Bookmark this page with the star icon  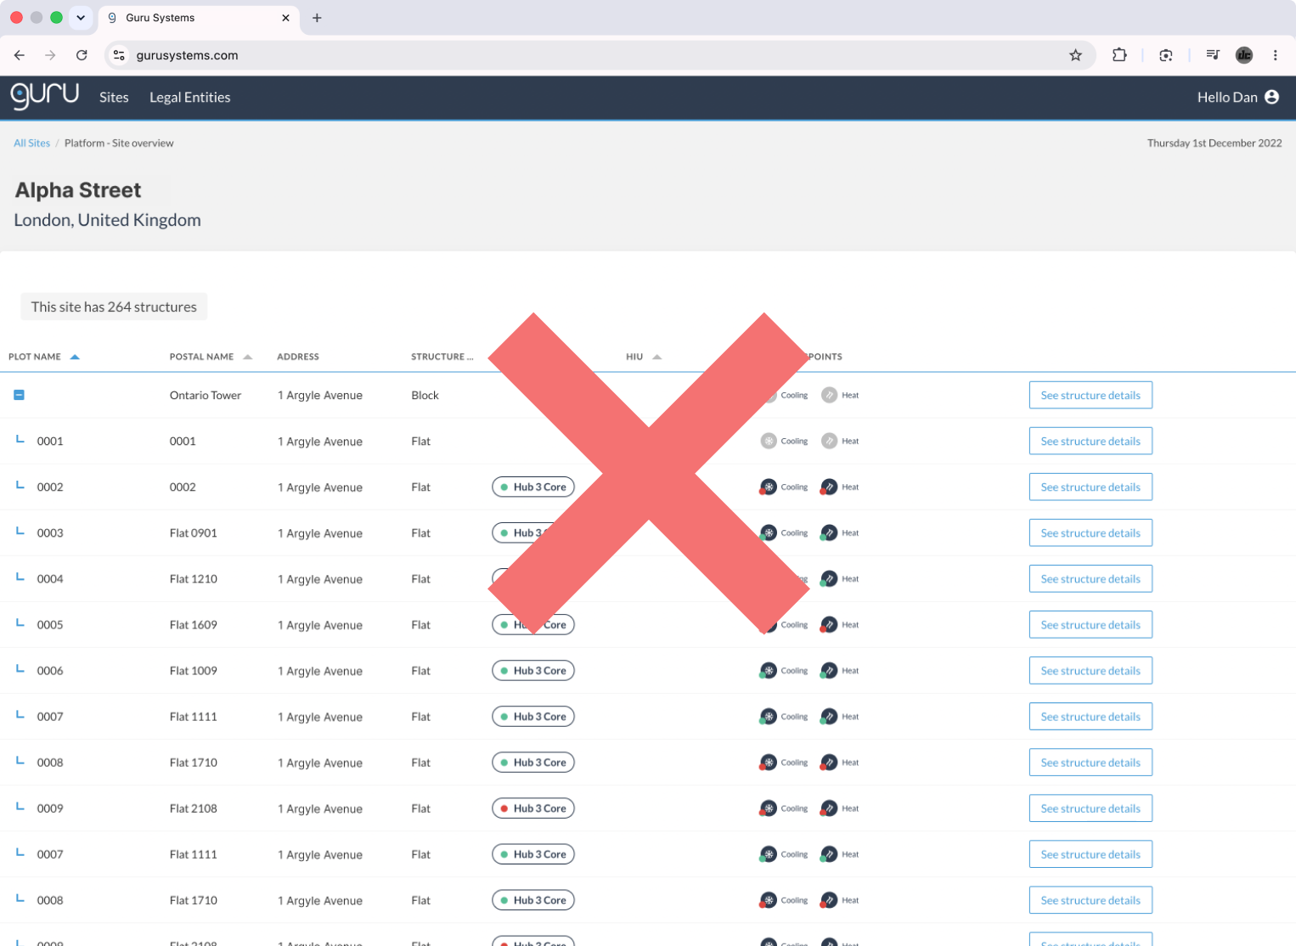(x=1075, y=55)
